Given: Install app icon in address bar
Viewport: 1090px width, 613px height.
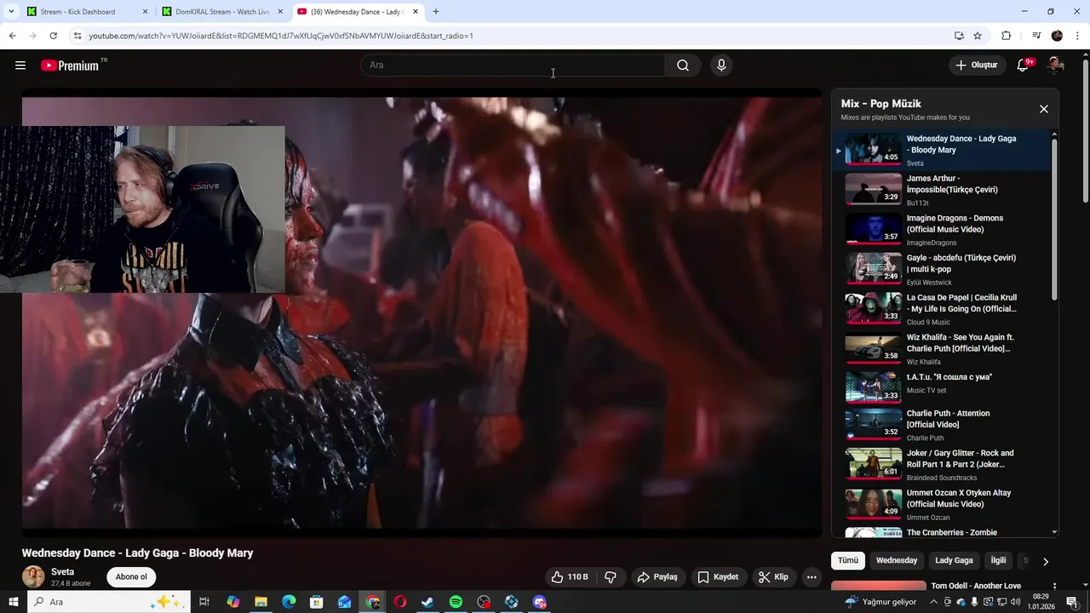Looking at the screenshot, I should coord(959,36).
